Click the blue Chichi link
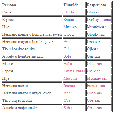The width and height of the screenshot is (113, 113). (x=69, y=12)
